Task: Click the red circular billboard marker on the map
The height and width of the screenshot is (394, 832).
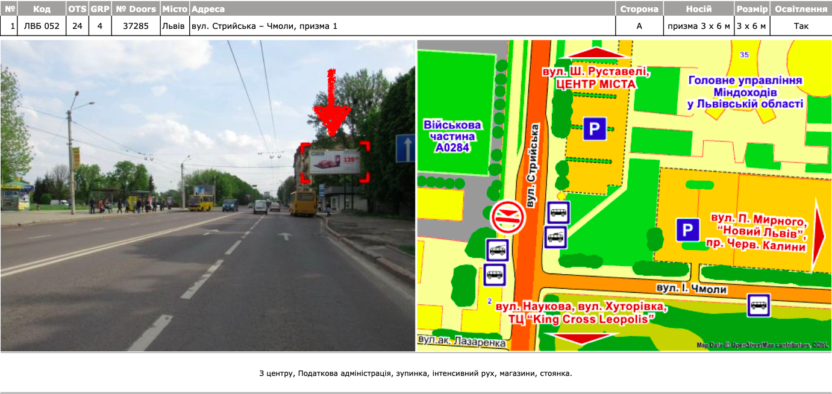Action: coord(509,217)
